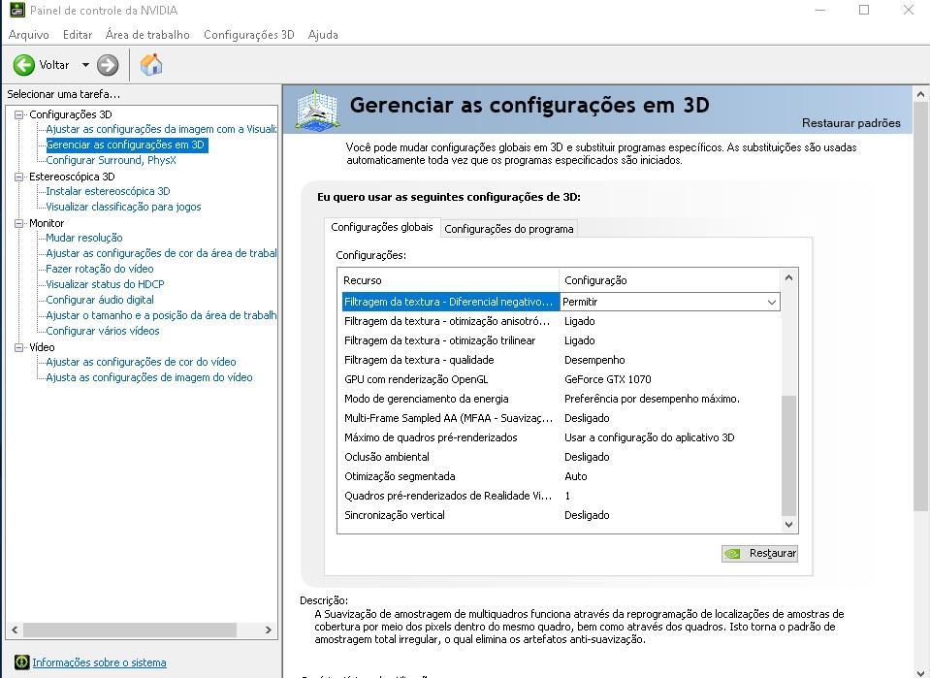
Task: Select Filtragem da textura - otimização trilinear row
Action: click(x=561, y=340)
